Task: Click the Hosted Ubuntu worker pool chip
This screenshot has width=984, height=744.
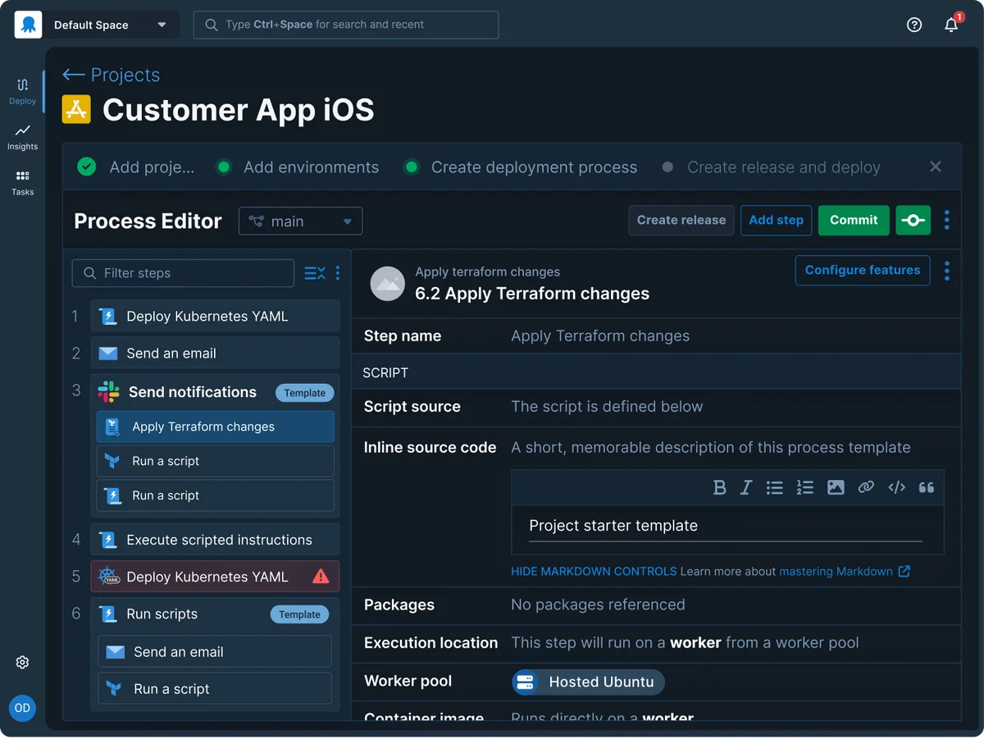Action: 588,682
